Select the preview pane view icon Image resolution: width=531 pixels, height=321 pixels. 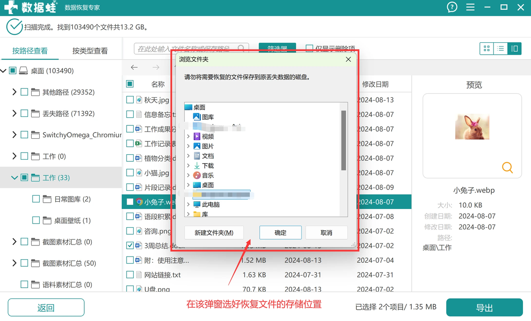tap(515, 48)
